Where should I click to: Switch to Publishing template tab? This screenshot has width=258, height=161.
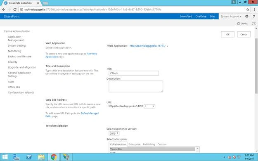(149, 144)
